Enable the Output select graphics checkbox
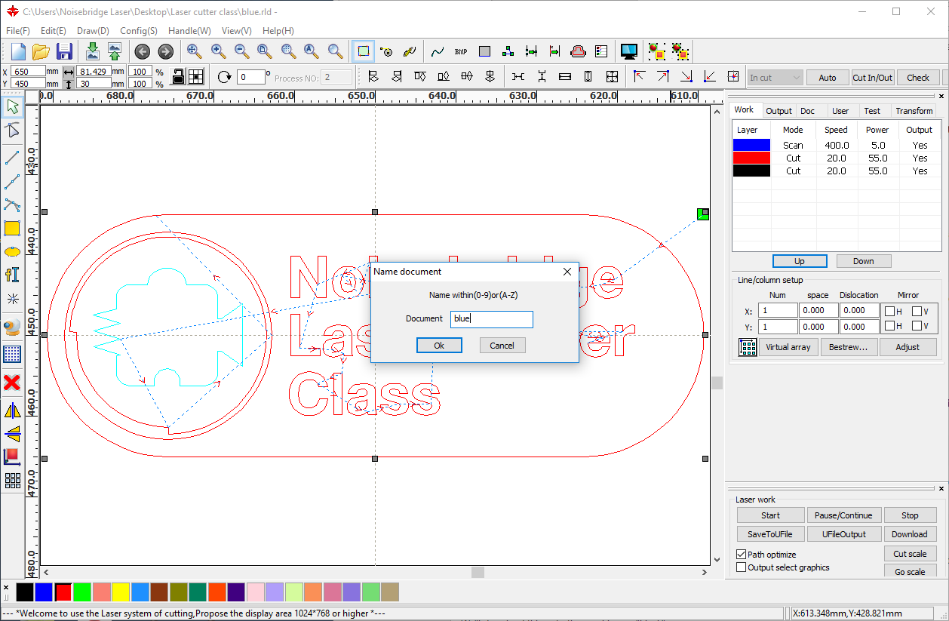Image resolution: width=949 pixels, height=621 pixels. click(742, 567)
